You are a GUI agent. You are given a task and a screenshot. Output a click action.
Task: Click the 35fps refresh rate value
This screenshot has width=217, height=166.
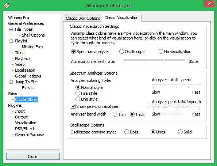[194, 61]
